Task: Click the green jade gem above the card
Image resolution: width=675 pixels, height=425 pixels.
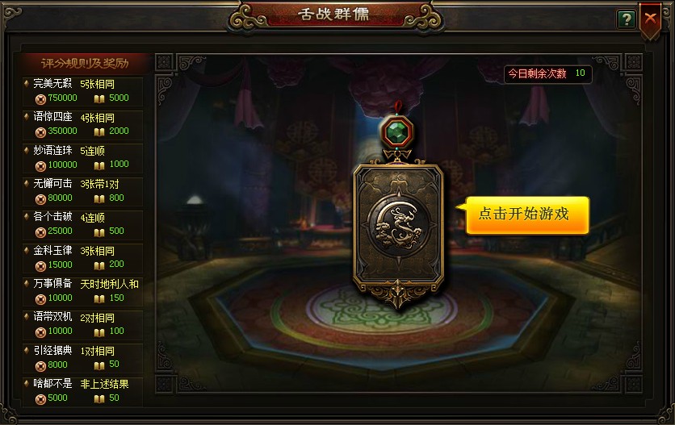Action: coord(397,131)
